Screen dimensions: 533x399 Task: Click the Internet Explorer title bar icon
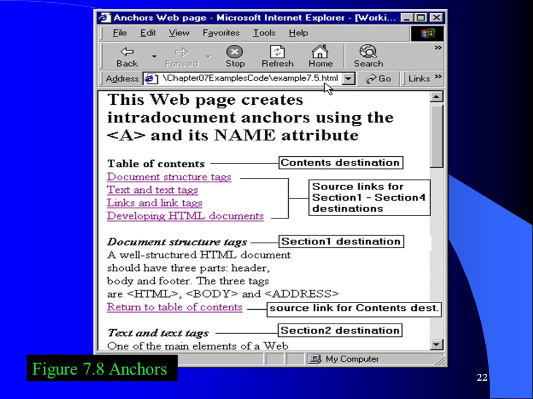point(105,17)
